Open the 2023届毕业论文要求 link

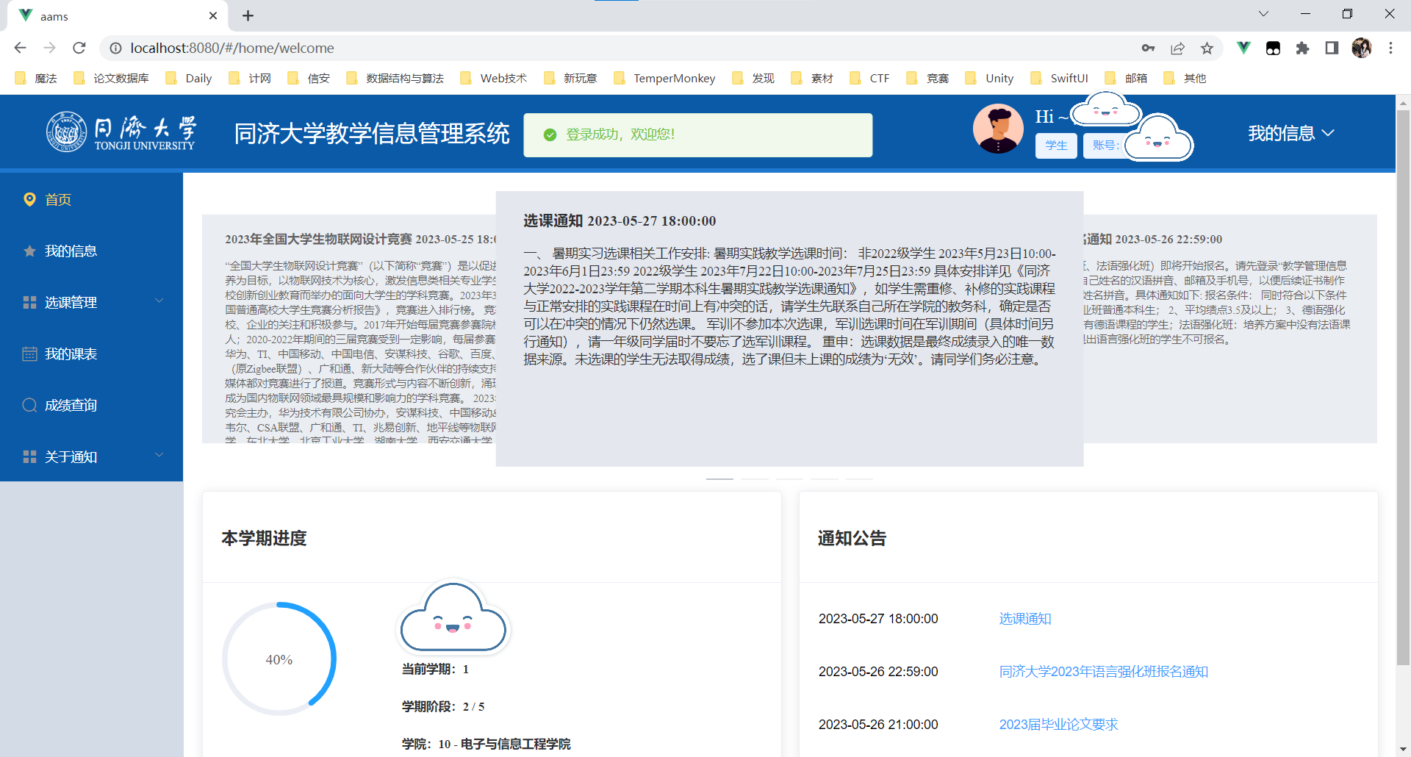click(x=1058, y=725)
